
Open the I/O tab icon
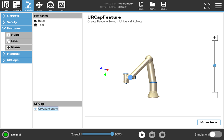tap(50, 6)
